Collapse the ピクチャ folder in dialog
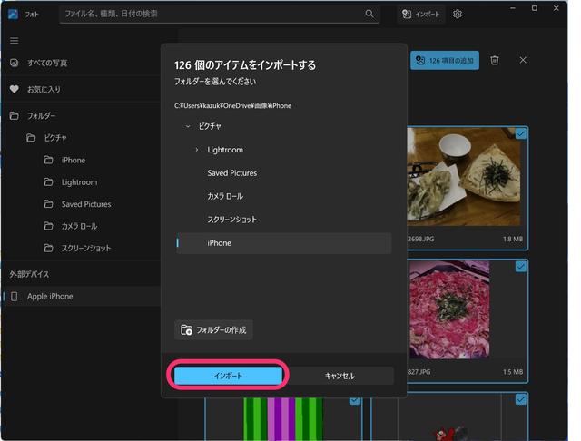 [188, 126]
